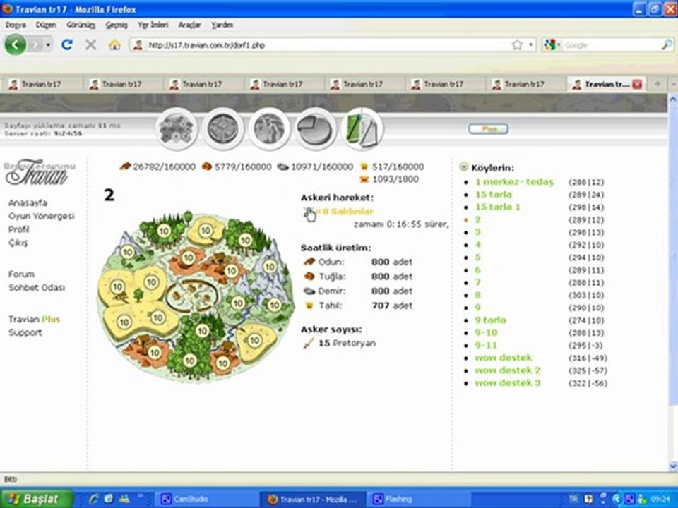Open the Düzen menu
The width and height of the screenshot is (678, 508).
(x=46, y=25)
